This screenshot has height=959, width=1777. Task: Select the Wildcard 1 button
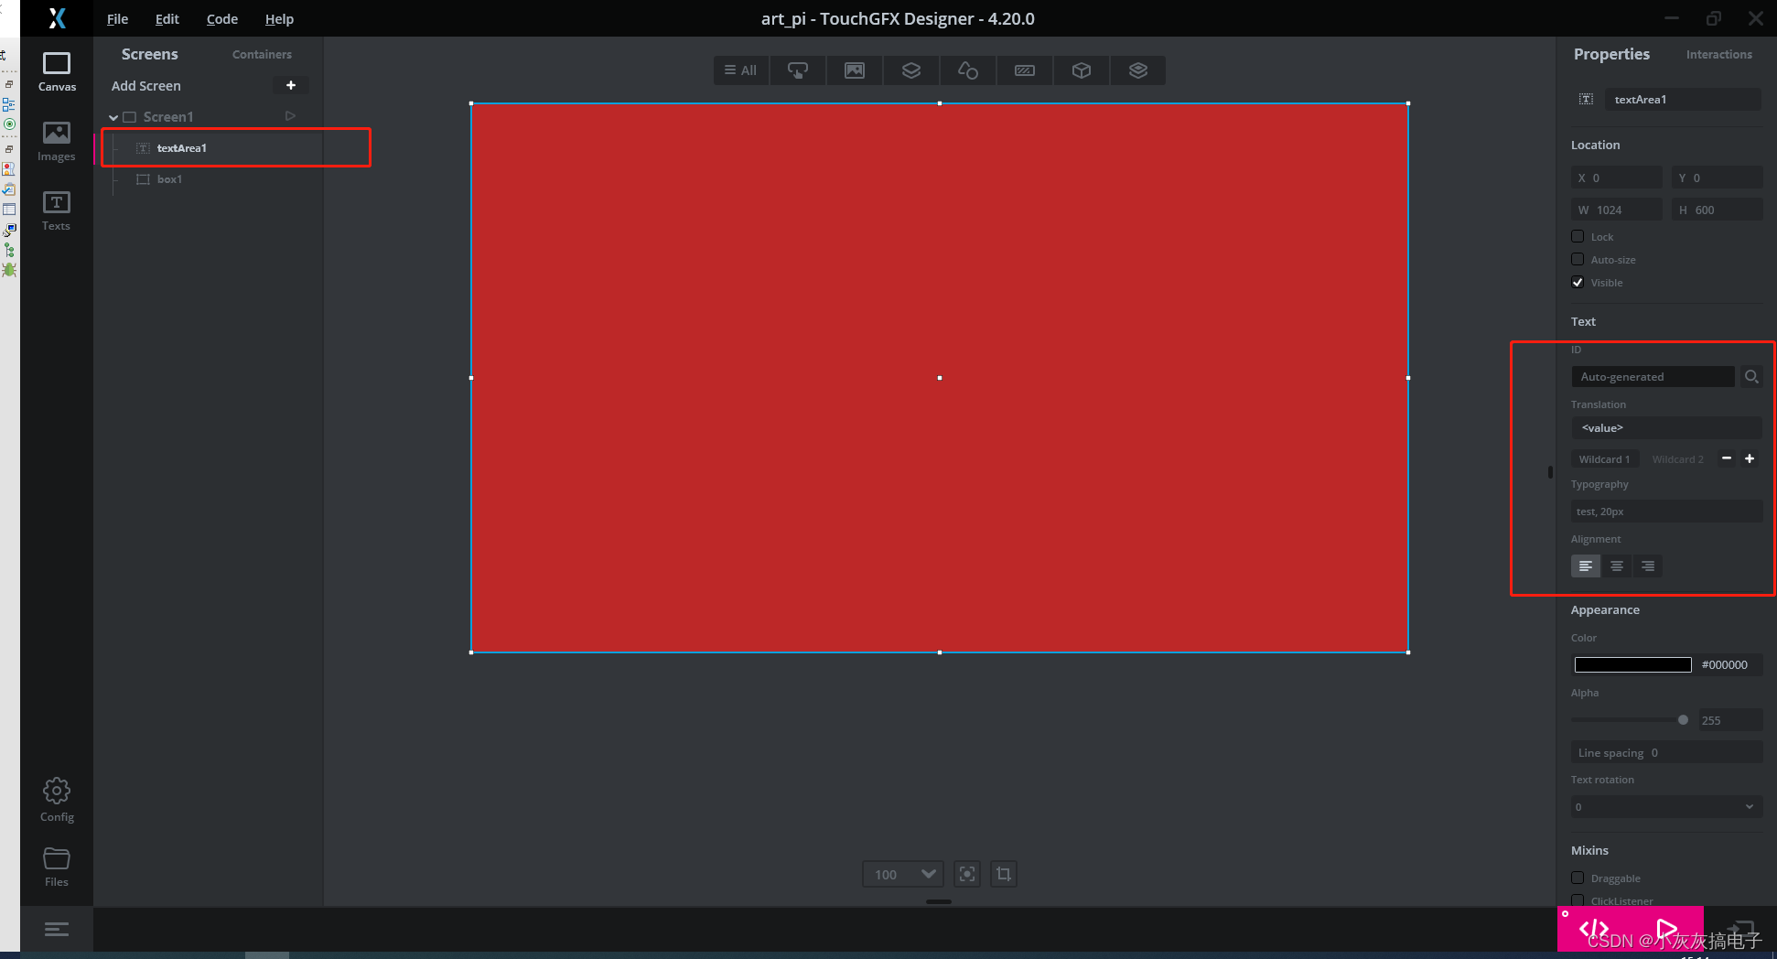coord(1604,459)
